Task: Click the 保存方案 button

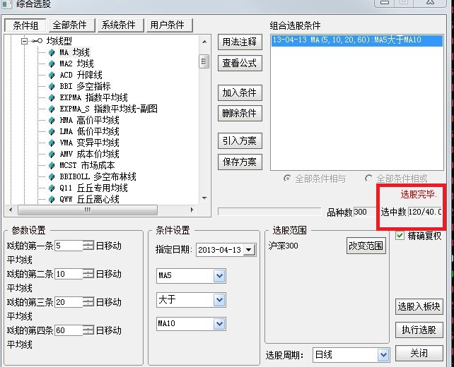Action: 240,162
